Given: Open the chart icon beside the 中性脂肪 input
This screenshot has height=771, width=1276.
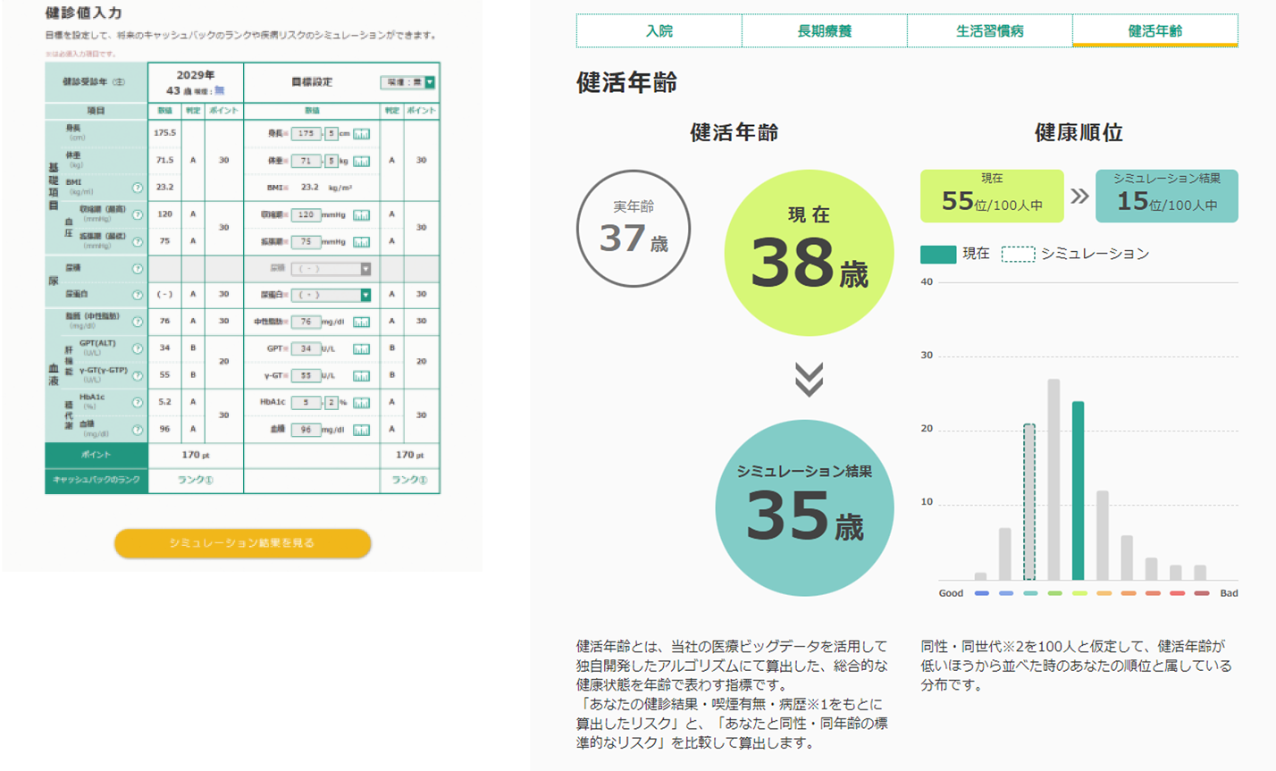Looking at the screenshot, I should coord(361,322).
